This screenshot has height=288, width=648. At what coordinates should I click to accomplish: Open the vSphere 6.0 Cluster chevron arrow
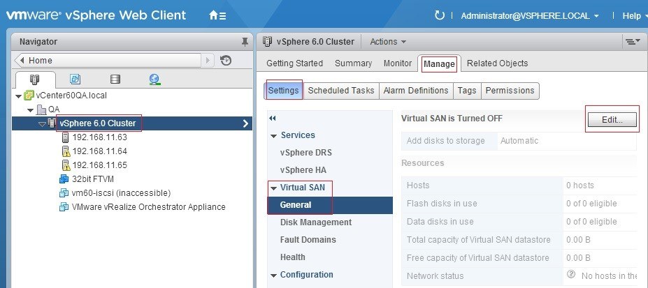click(x=245, y=123)
